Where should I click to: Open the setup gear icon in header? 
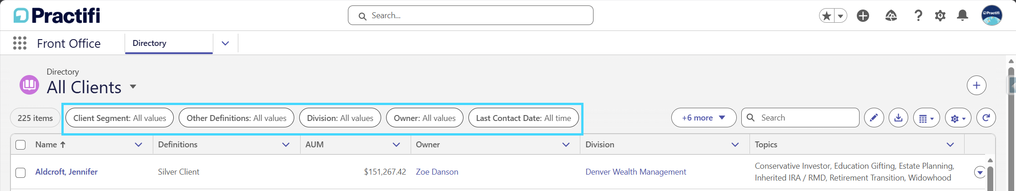pos(940,16)
